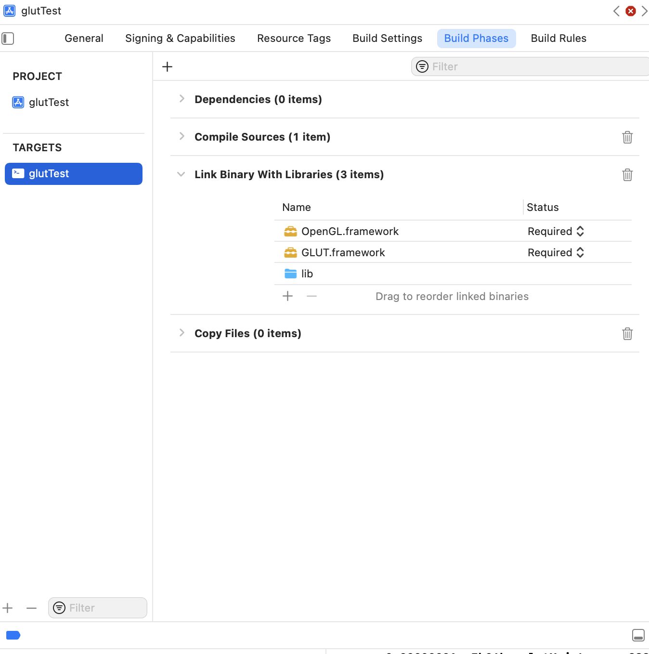
Task: Switch to Build Settings tab
Action: (387, 38)
